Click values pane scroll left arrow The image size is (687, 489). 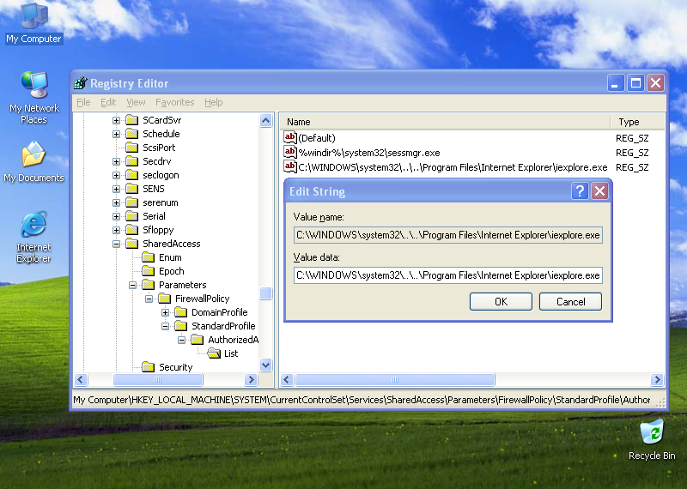point(287,379)
